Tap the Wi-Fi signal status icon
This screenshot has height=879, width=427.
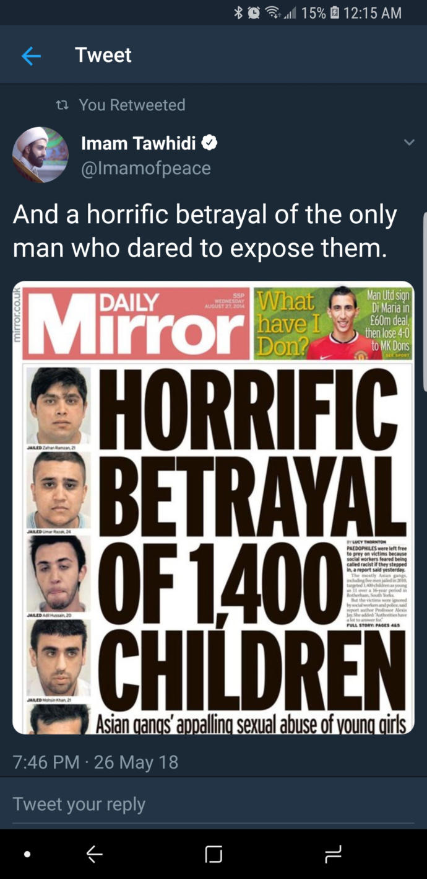coord(272,12)
